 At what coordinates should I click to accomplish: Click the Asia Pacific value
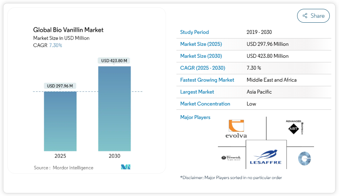(x=259, y=92)
